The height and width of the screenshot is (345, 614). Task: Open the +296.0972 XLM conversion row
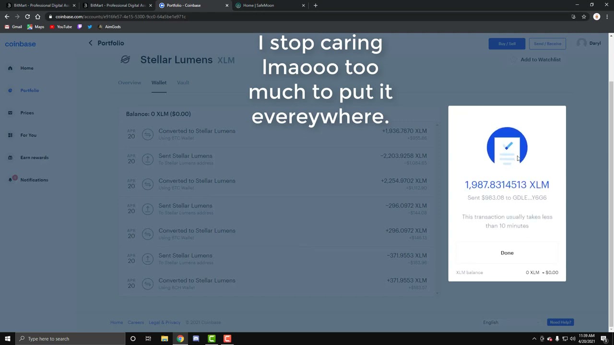(x=277, y=233)
